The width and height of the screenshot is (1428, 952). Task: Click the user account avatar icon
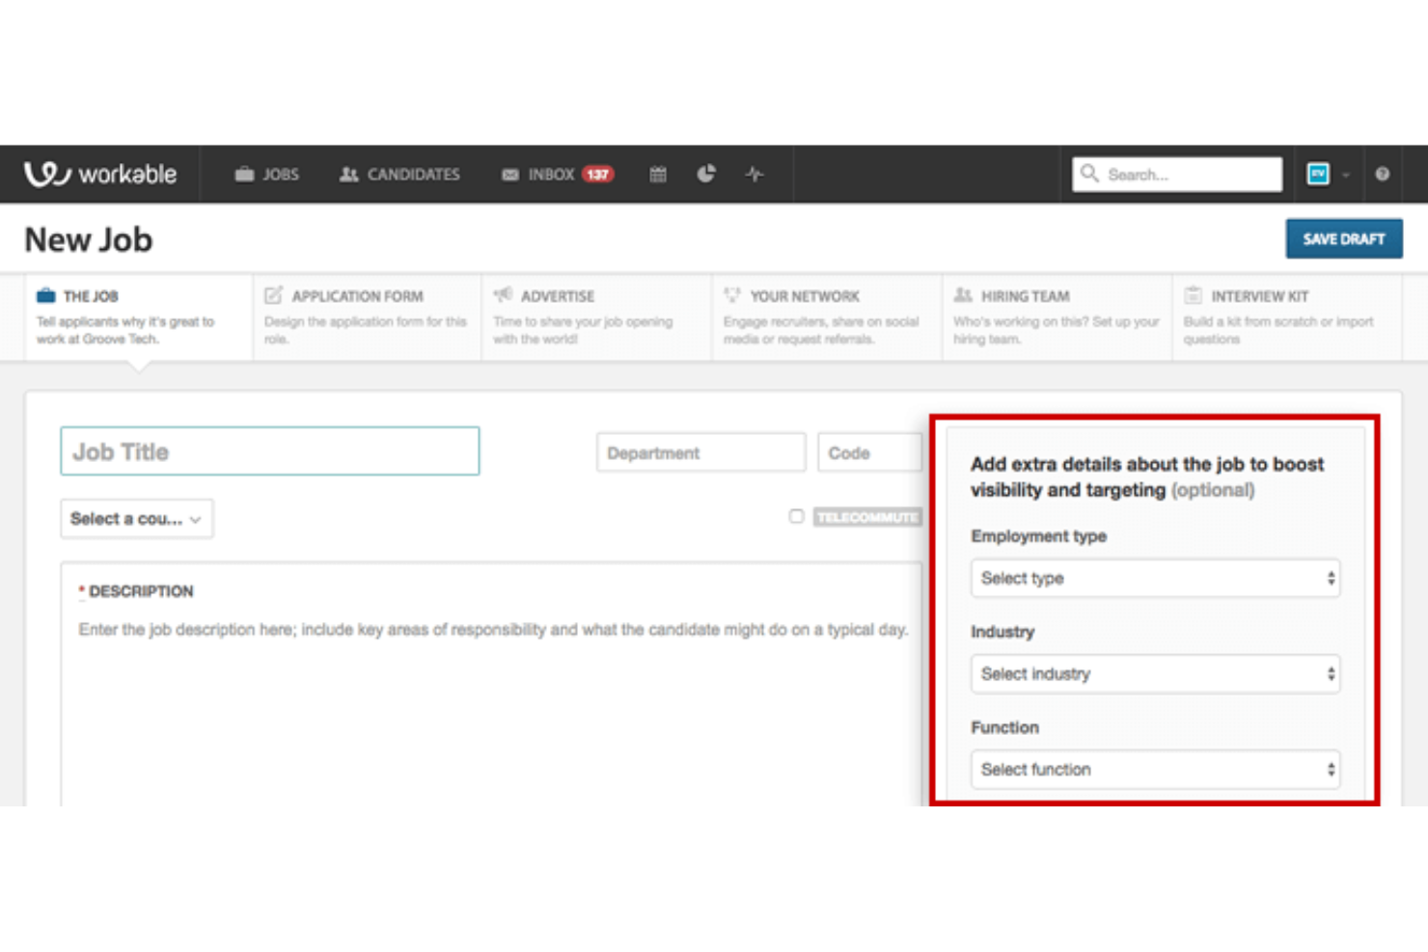point(1318,174)
